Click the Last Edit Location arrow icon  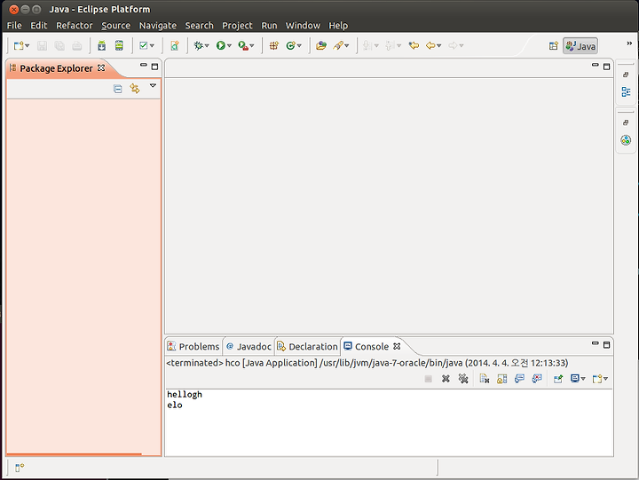(414, 45)
